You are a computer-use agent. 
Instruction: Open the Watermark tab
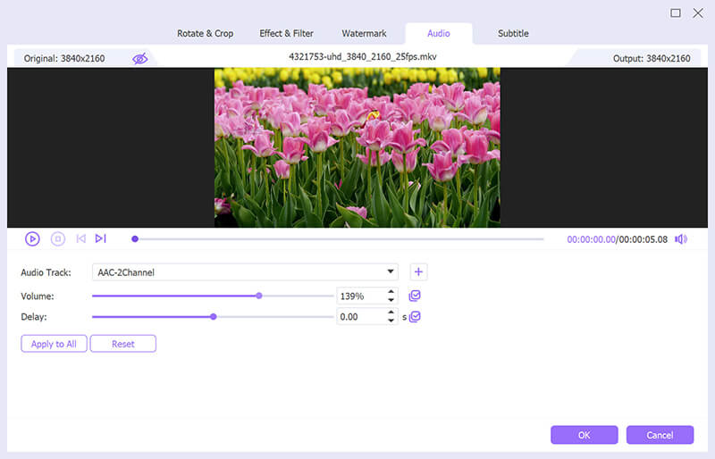[x=364, y=33]
